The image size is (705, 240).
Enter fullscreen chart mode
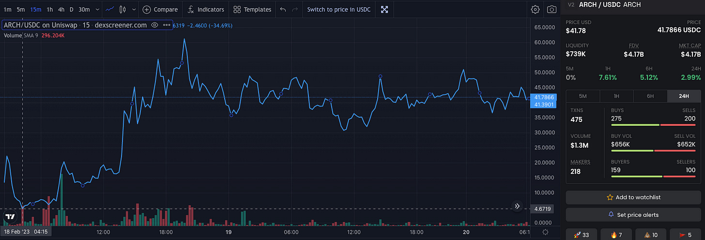[x=384, y=9]
